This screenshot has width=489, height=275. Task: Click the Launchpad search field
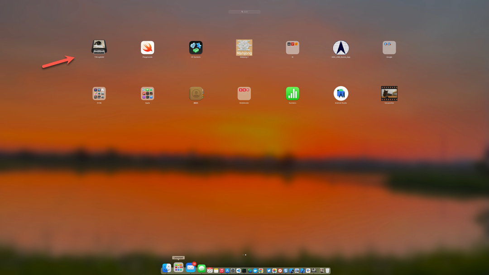(244, 12)
